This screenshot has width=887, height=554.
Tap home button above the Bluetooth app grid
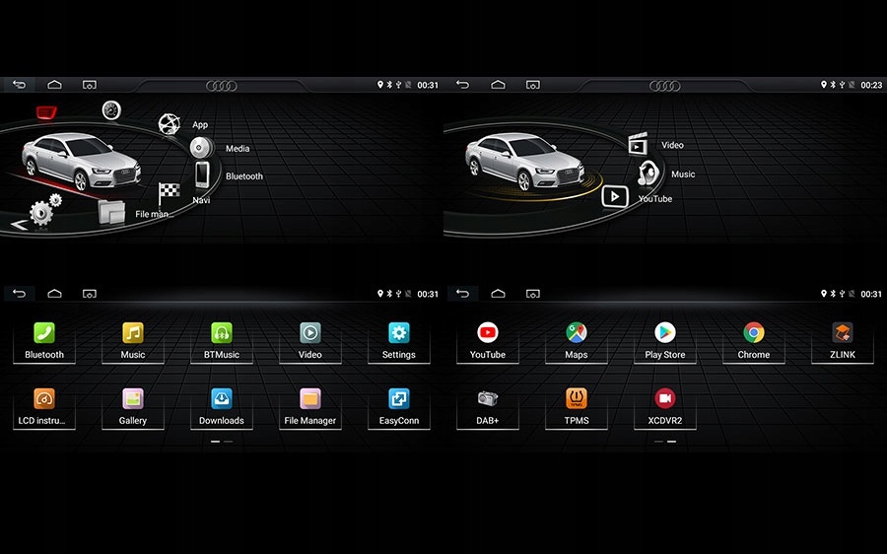(54, 293)
